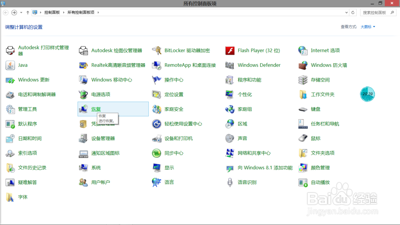Image resolution: width=400 pixels, height=225 pixels.
Task: Open Flash Player (32 位) icon
Action: point(230,50)
